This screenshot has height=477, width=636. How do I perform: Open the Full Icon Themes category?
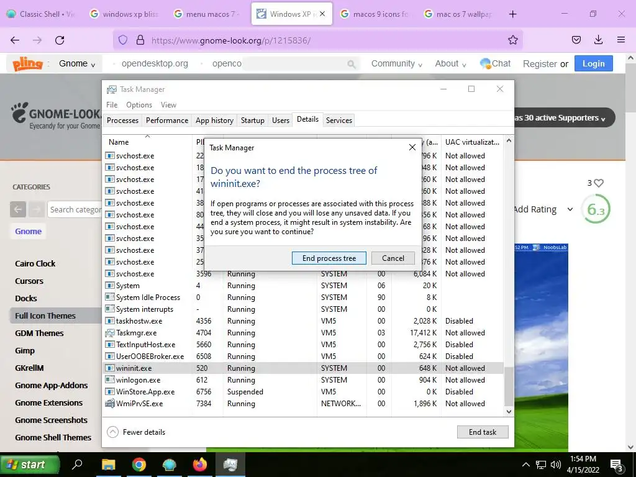(45, 316)
